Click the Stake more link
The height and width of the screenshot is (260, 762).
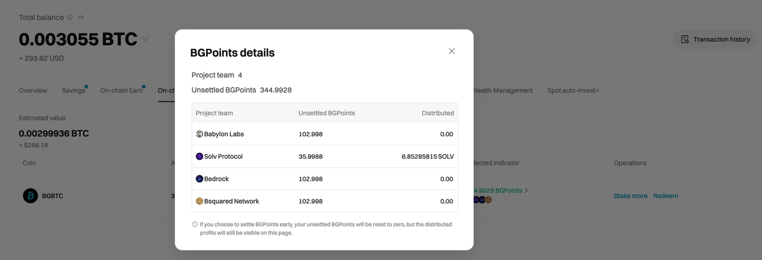630,196
